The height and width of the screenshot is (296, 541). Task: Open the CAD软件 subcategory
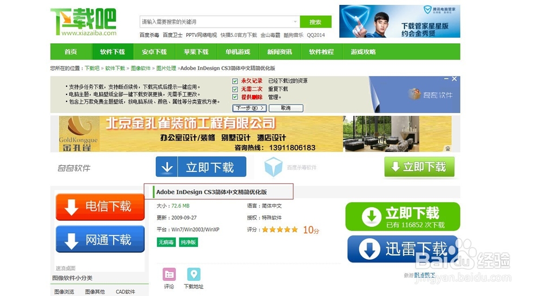coord(126,292)
